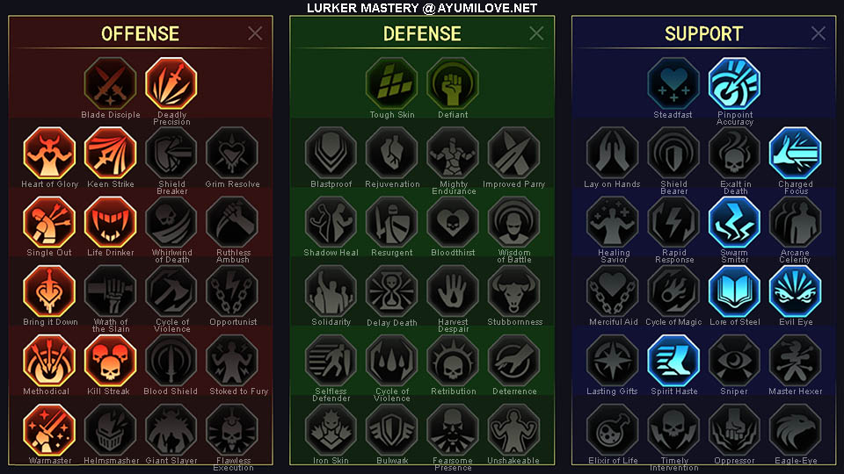Select the Tough Skin defense mastery

pyautogui.click(x=392, y=83)
